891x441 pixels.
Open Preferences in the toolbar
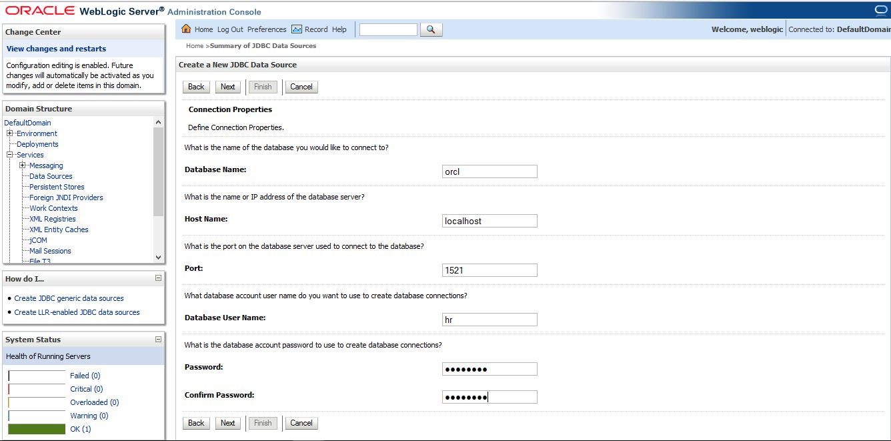(x=267, y=29)
